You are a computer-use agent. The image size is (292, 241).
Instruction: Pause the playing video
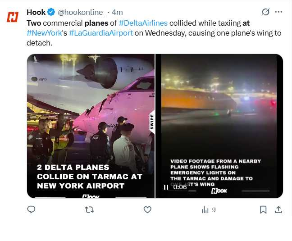[166, 187]
